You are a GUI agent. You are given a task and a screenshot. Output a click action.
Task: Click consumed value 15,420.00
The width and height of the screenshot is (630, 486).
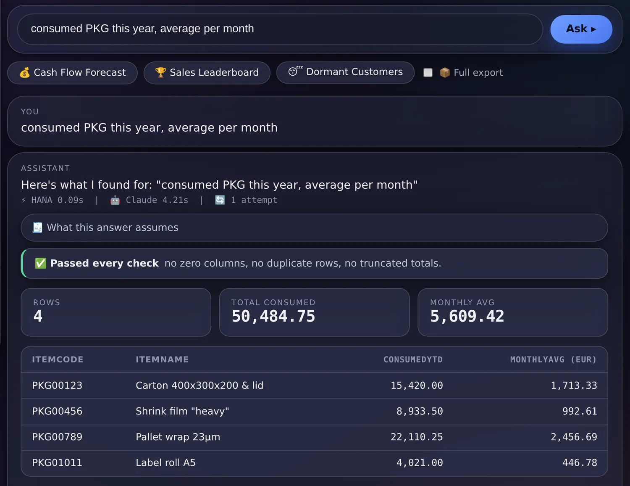coord(417,386)
